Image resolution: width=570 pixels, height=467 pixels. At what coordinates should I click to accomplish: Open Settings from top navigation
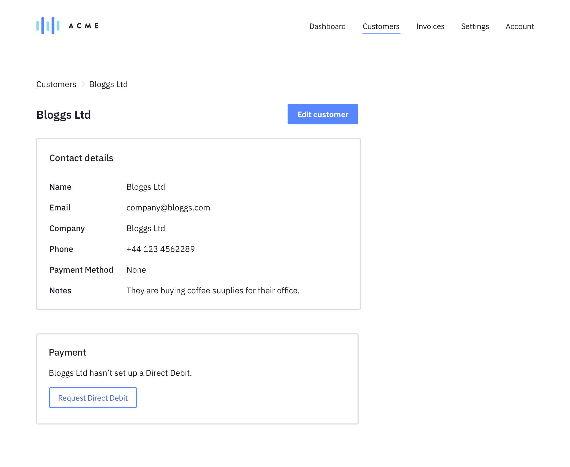tap(475, 26)
